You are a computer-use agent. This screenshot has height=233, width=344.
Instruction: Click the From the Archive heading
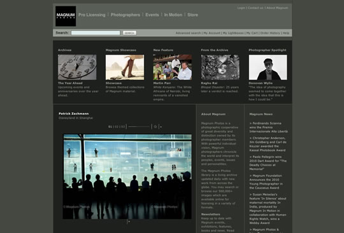pyautogui.click(x=215, y=50)
